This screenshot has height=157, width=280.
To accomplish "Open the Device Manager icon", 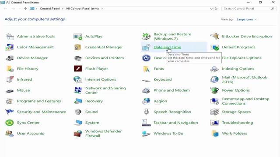I will 10,58.
